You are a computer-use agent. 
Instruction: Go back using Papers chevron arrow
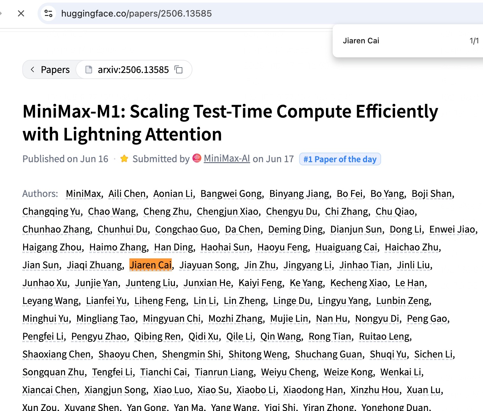coord(32,69)
